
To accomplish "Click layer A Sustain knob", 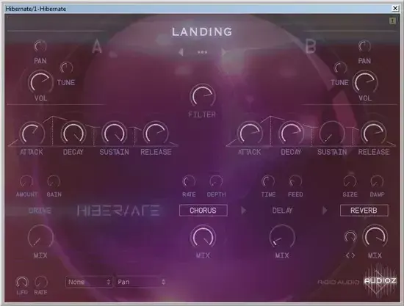I will pos(115,134).
